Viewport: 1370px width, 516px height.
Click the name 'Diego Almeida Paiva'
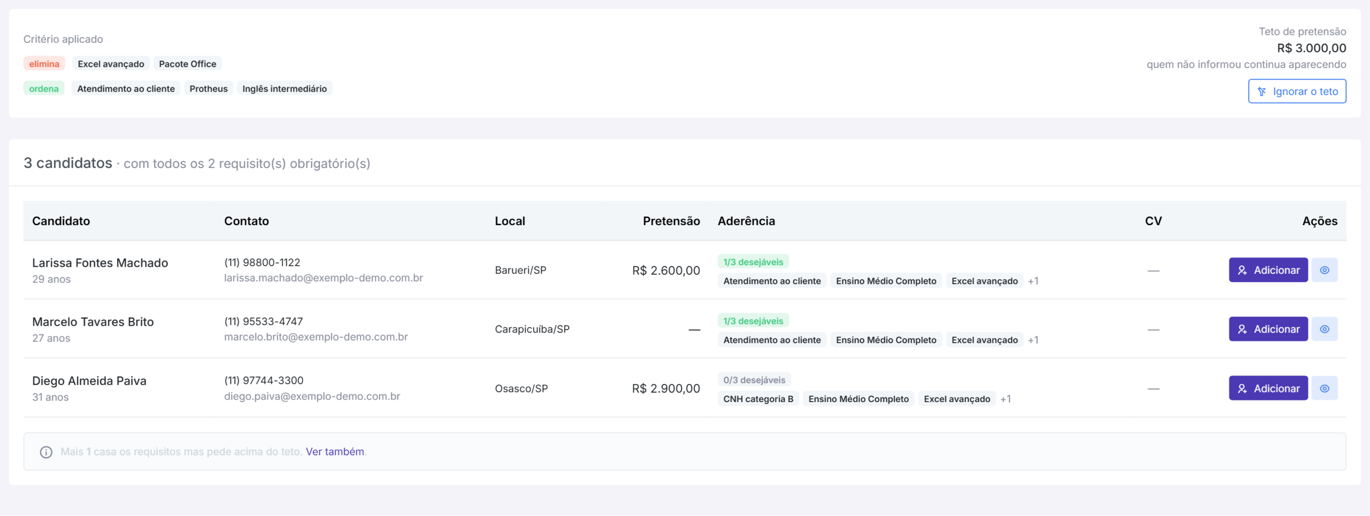tap(89, 381)
